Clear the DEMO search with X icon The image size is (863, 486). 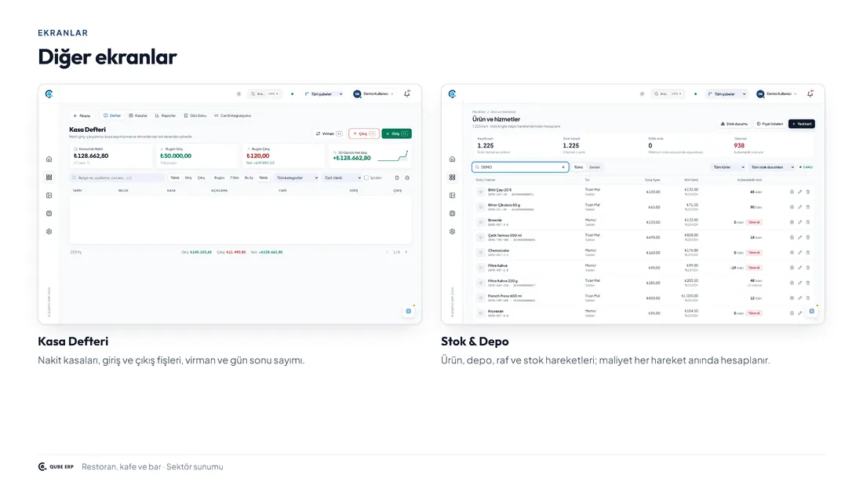click(563, 167)
